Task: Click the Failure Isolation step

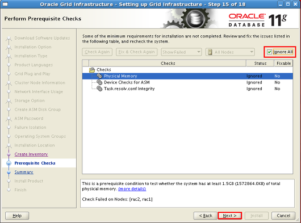Action: 30,127
